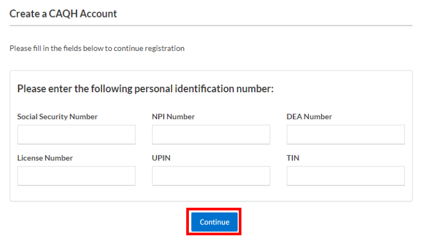Image resolution: width=425 pixels, height=239 pixels.
Task: Click the Create a CAQH Account heading
Action: (63, 14)
